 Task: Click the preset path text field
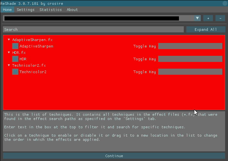(98, 18)
